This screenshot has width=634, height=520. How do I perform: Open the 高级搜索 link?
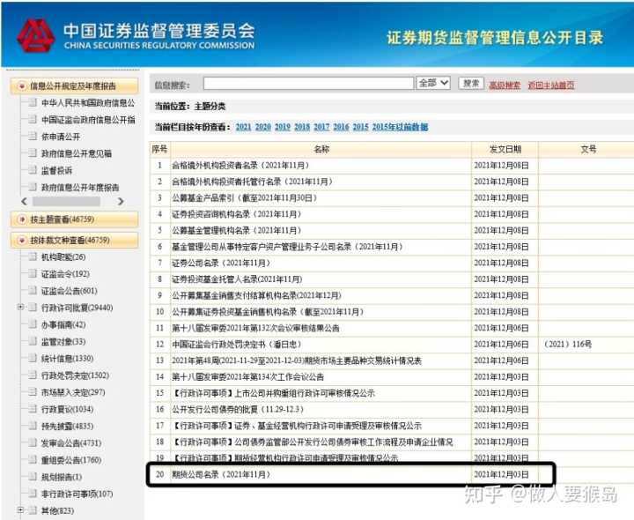(x=505, y=85)
